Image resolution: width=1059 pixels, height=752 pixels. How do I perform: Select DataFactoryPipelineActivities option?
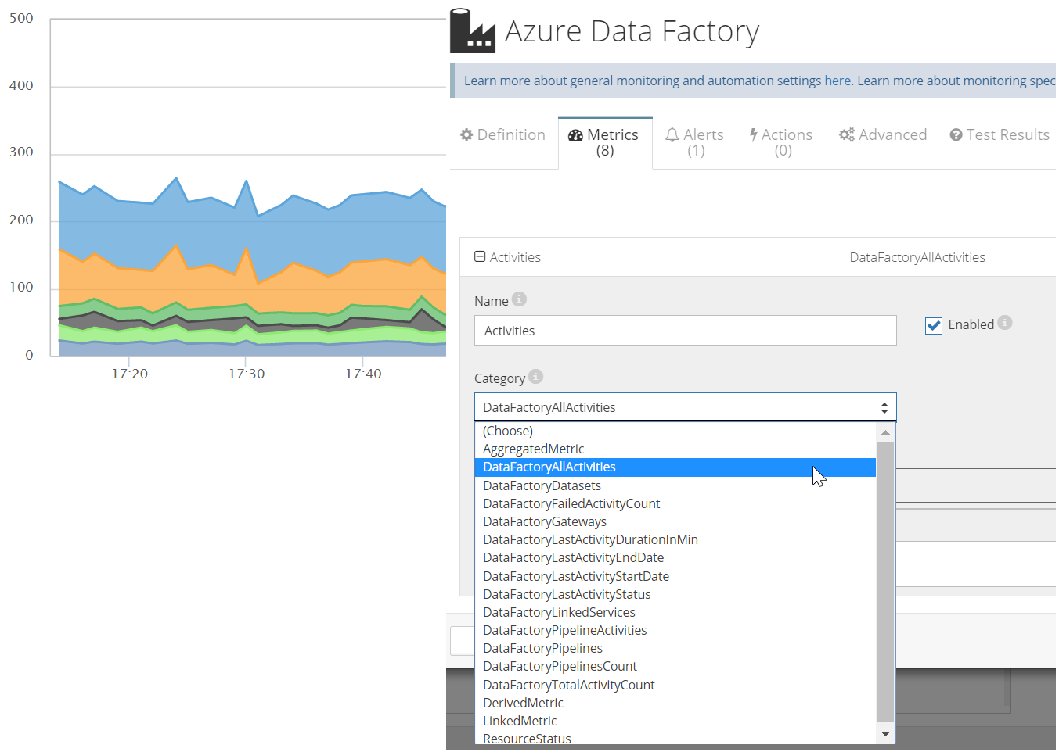(675, 630)
